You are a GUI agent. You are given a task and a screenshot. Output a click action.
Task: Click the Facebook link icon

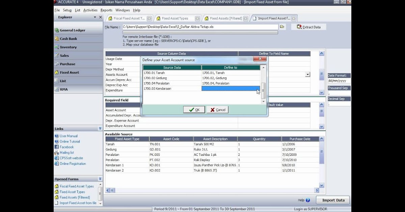coord(57,147)
